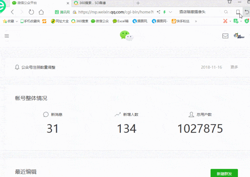
Task: Open the 收藏 favorites dropdown arrow
Action: (17, 21)
